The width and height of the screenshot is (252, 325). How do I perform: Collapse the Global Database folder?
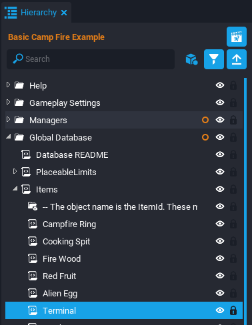(x=9, y=137)
